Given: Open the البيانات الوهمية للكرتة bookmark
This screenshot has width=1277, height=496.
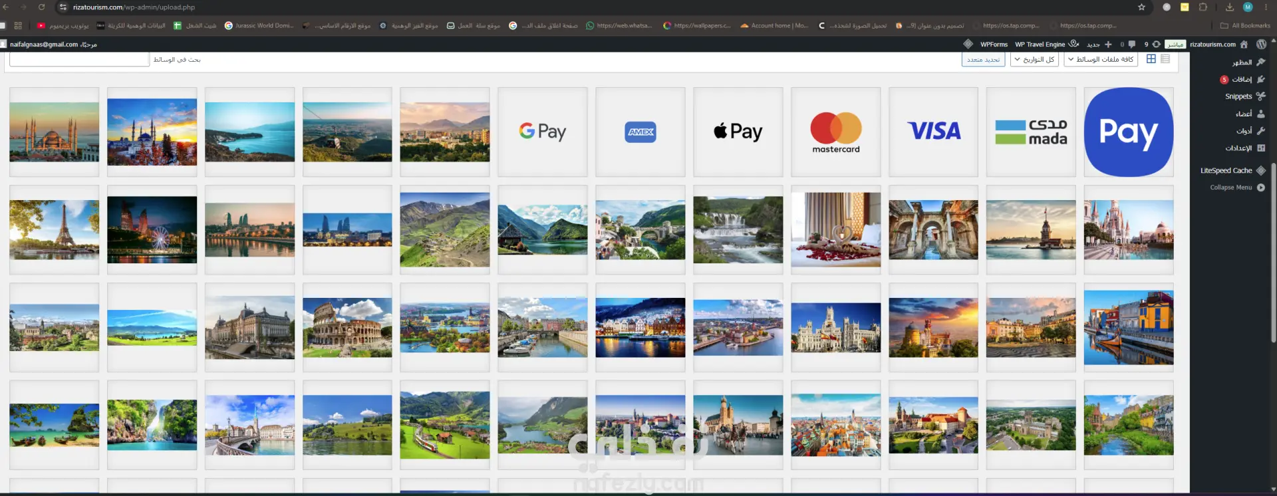Looking at the screenshot, I should (x=131, y=26).
